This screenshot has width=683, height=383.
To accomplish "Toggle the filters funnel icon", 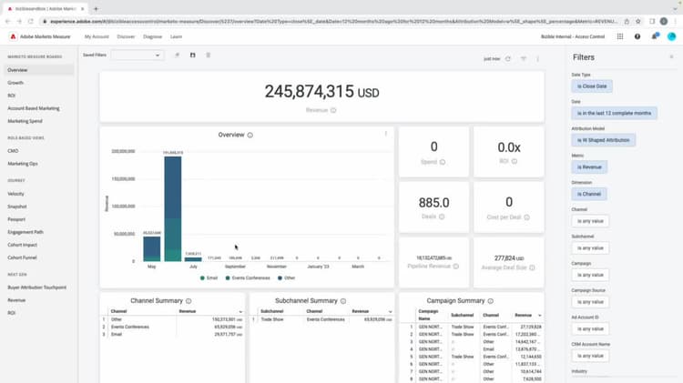I will [x=524, y=59].
